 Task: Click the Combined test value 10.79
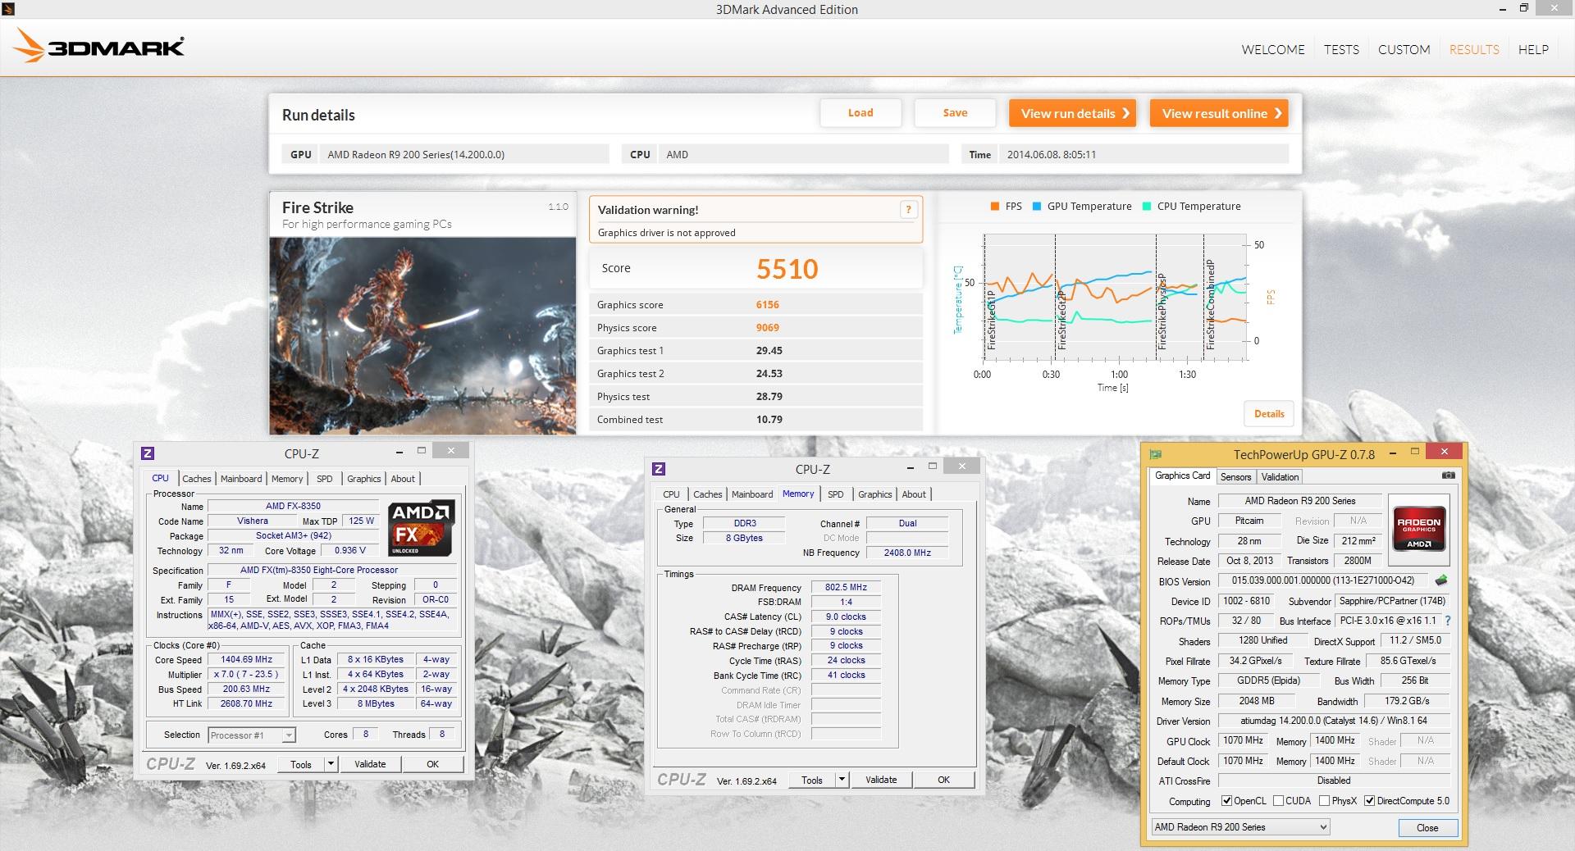click(769, 420)
